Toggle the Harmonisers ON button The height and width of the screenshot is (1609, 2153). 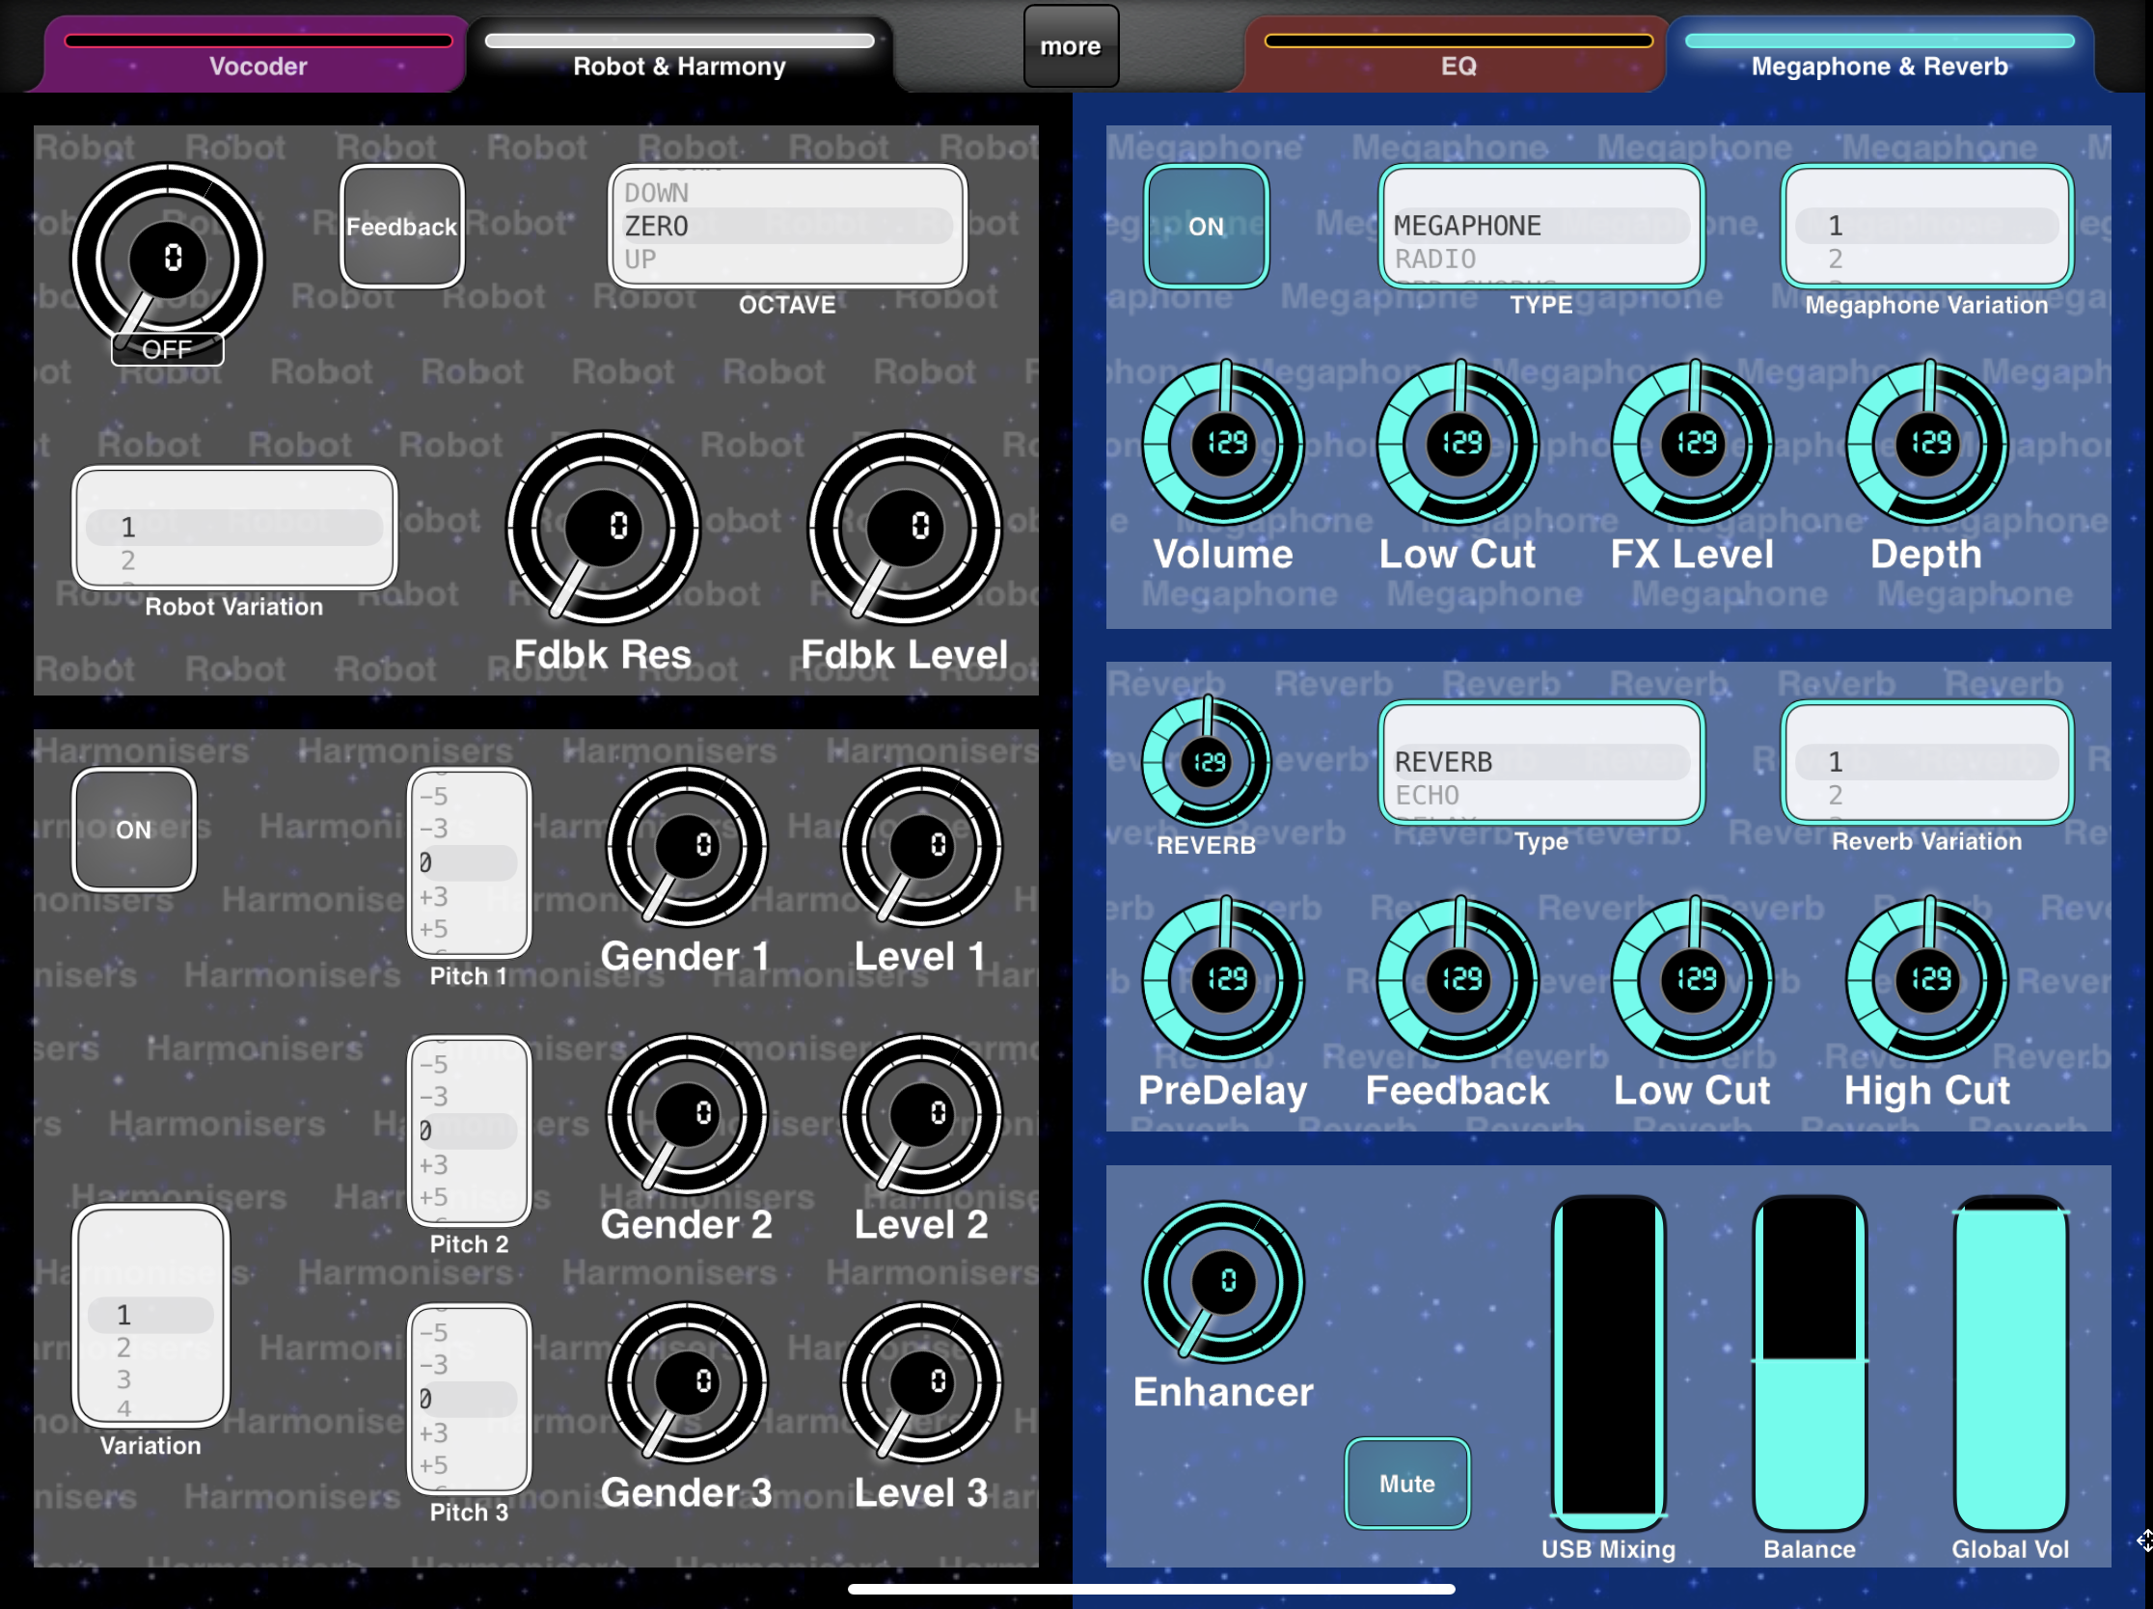(x=134, y=830)
